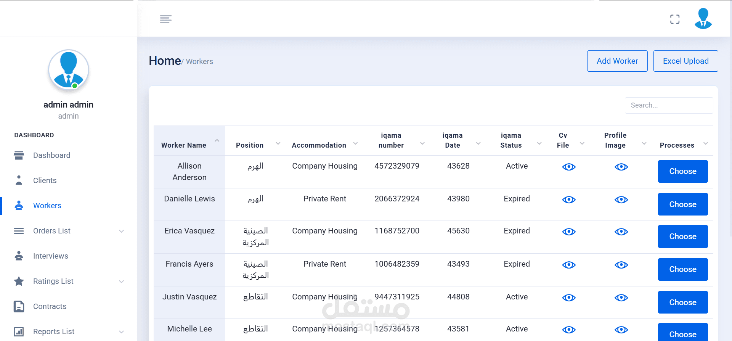The image size is (732, 341).
Task: Click the Dashboard icon in the sidebar
Action: click(x=19, y=155)
